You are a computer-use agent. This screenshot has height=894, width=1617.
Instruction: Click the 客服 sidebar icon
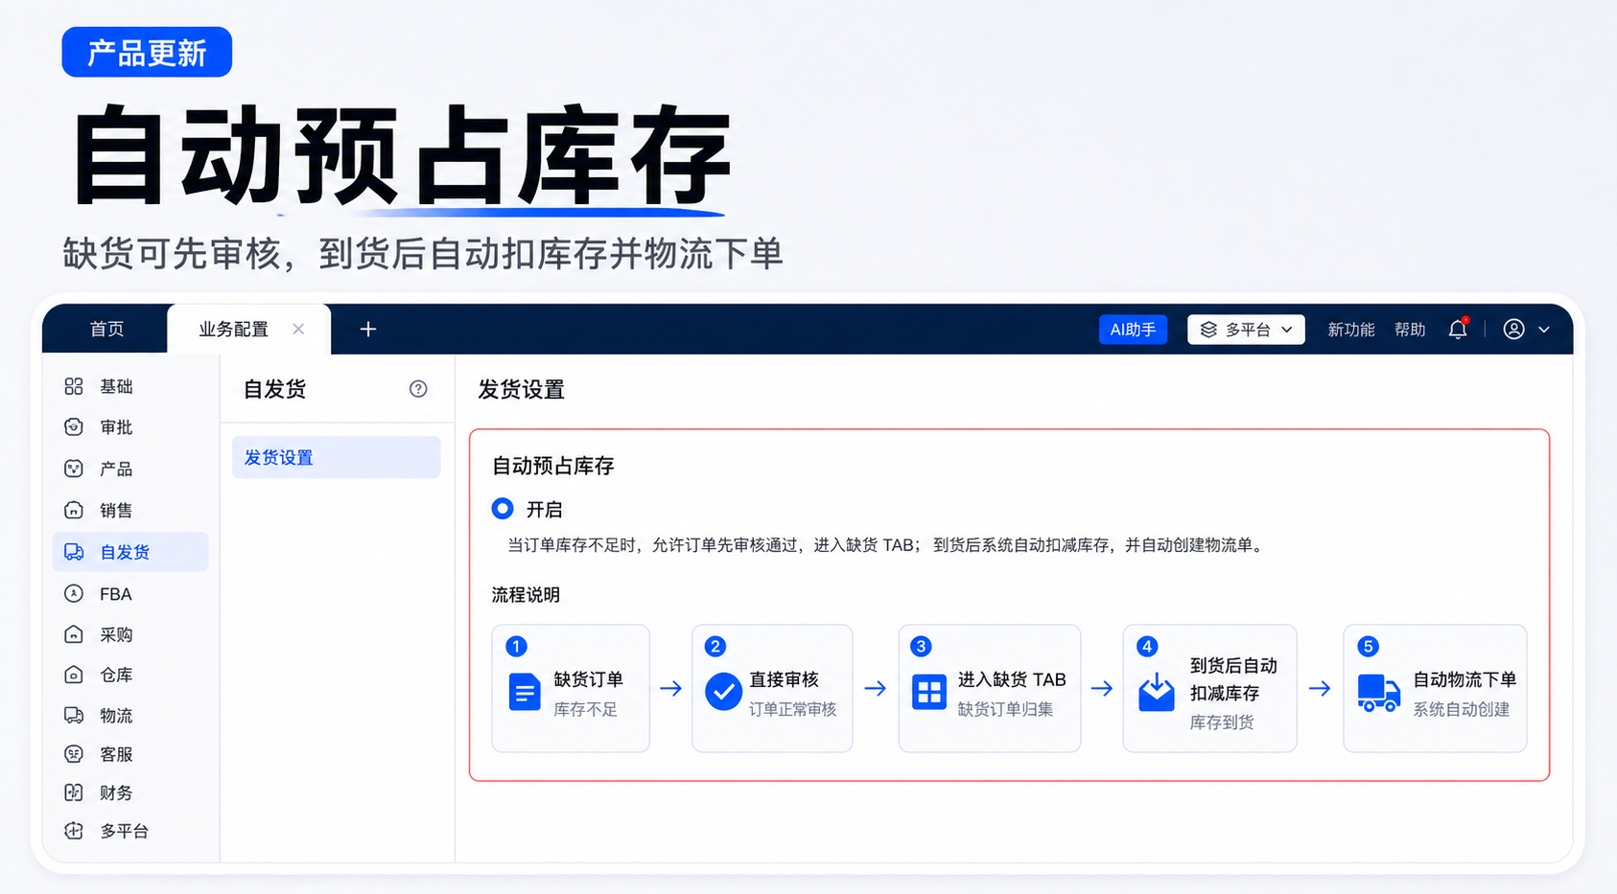(x=74, y=754)
